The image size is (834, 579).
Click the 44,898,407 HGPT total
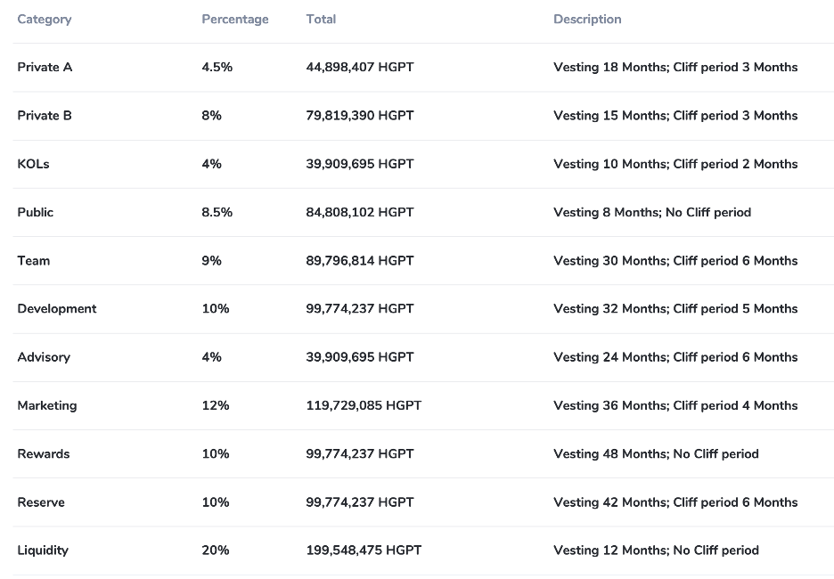pyautogui.click(x=360, y=67)
